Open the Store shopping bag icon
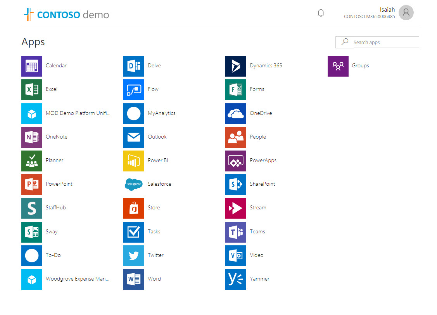437x315 pixels. (x=134, y=208)
